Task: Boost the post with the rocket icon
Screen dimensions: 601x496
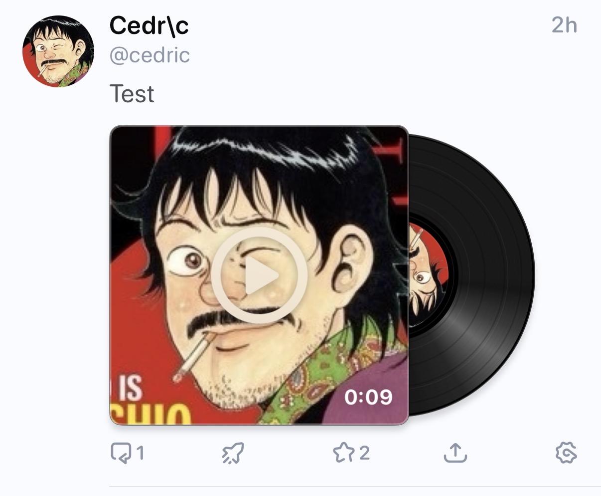Action: click(233, 453)
